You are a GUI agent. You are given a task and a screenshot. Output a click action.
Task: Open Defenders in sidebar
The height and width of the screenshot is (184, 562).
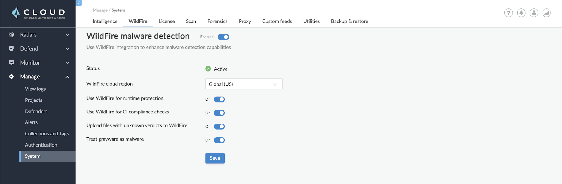[x=36, y=111]
